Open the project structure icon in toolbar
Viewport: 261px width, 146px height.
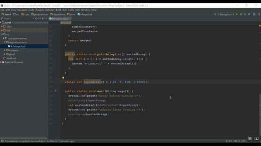tap(254, 15)
